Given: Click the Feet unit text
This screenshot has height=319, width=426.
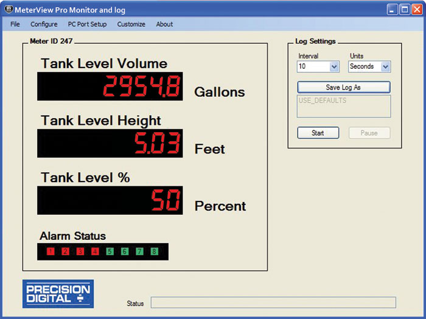Looking at the screenshot, I should (x=210, y=149).
